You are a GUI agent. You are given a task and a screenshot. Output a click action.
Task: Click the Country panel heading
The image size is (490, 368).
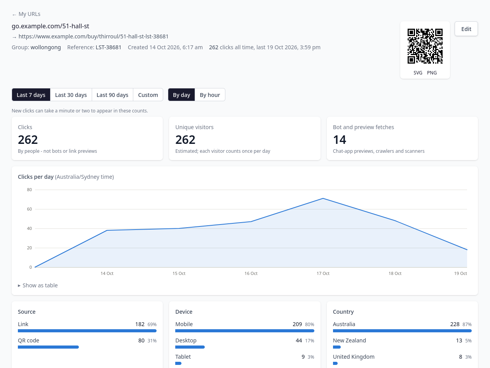344,312
